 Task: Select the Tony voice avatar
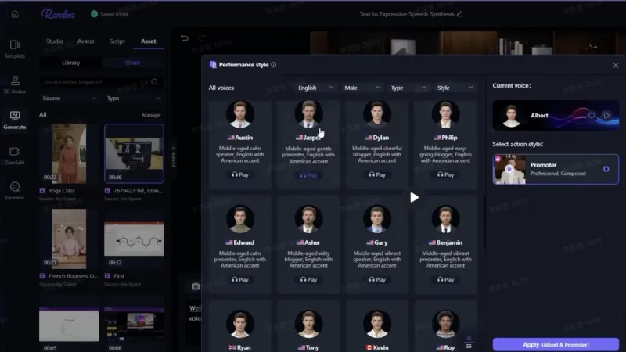tap(308, 324)
